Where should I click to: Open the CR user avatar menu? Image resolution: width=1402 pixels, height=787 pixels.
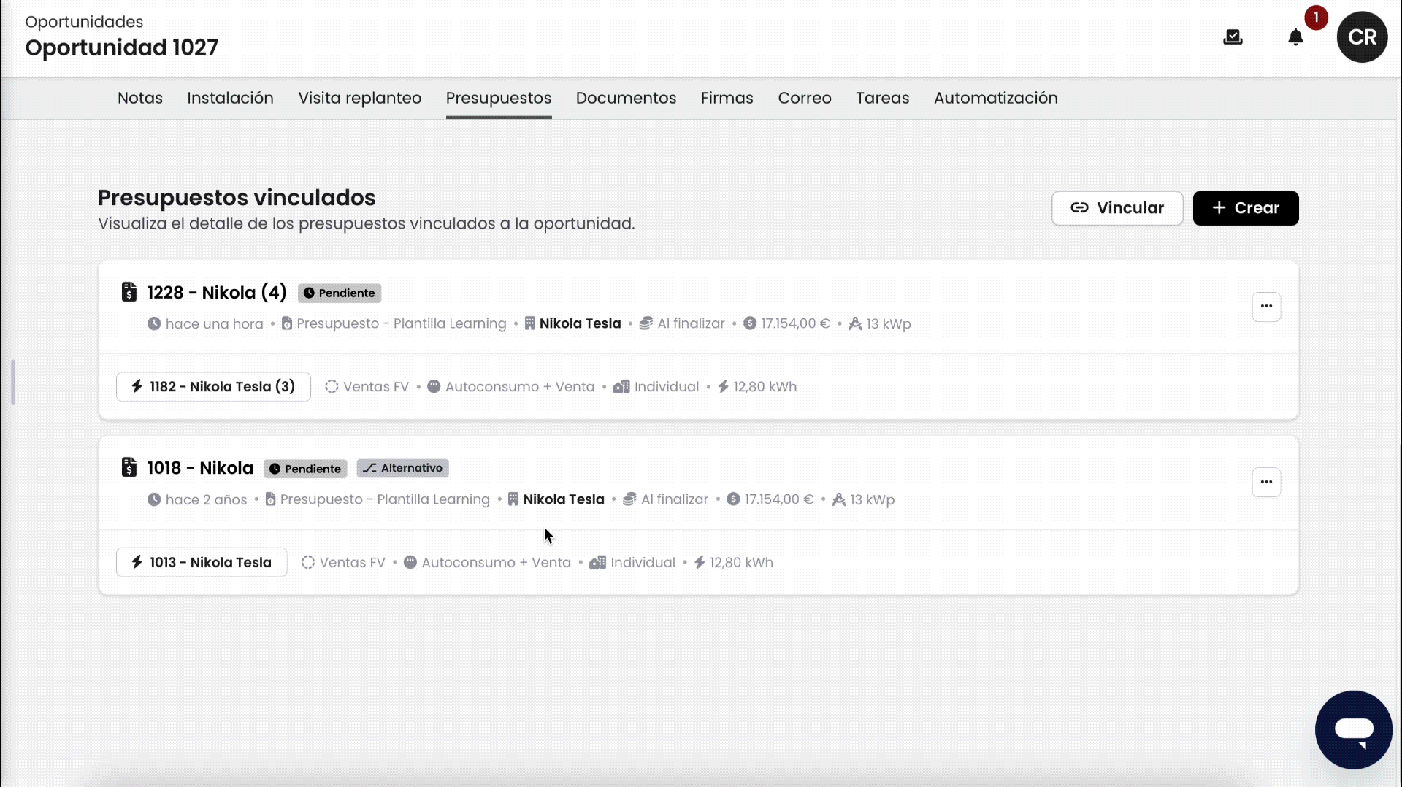coord(1362,37)
